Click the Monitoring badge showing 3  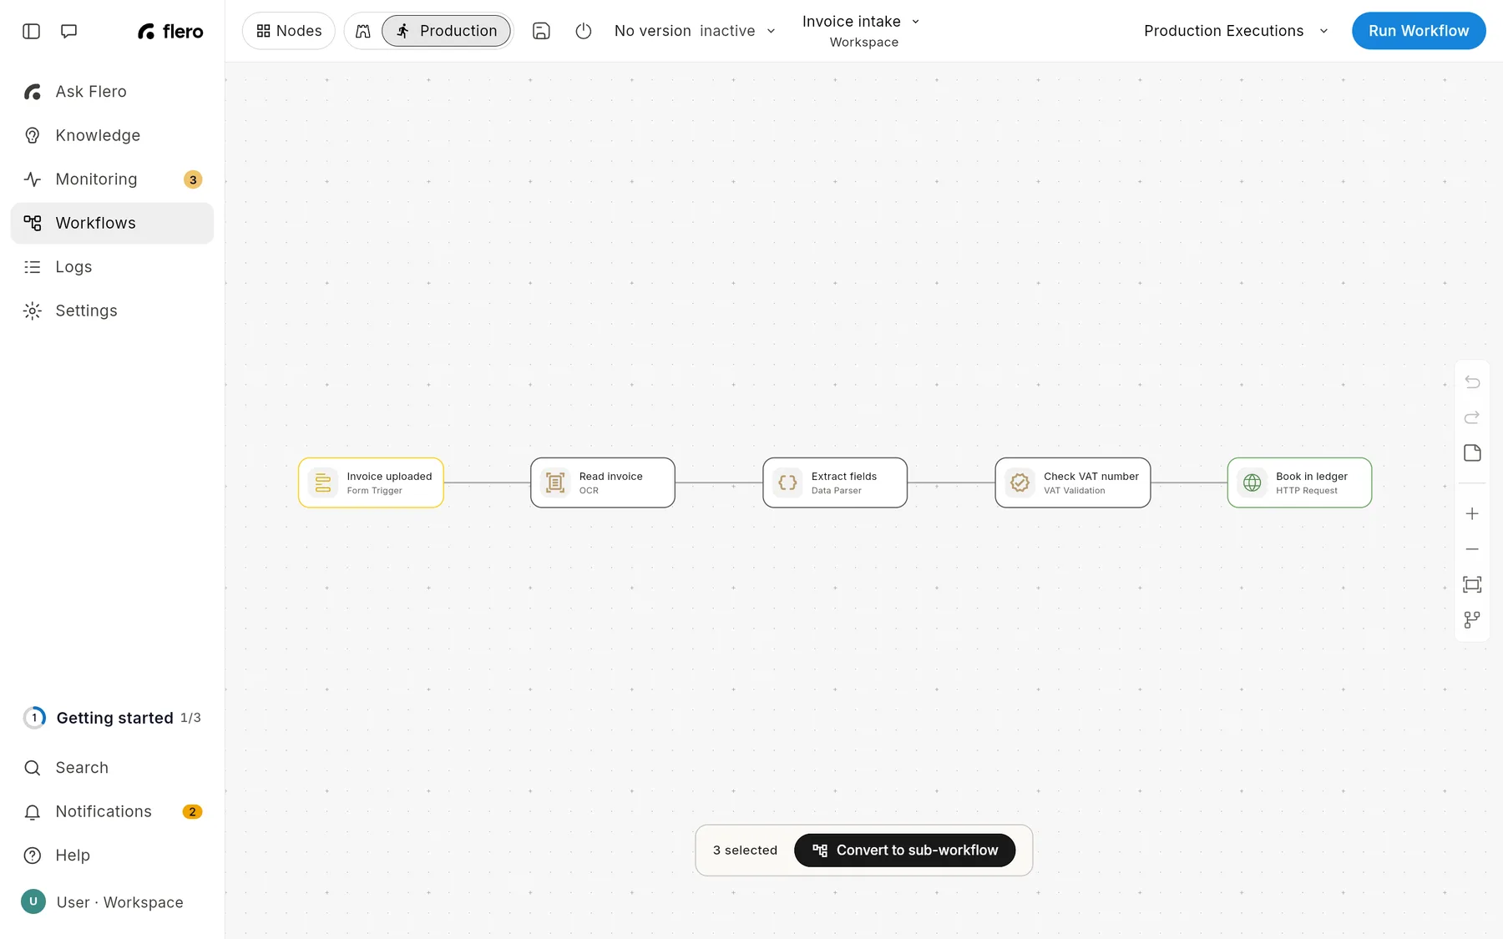pyautogui.click(x=193, y=179)
